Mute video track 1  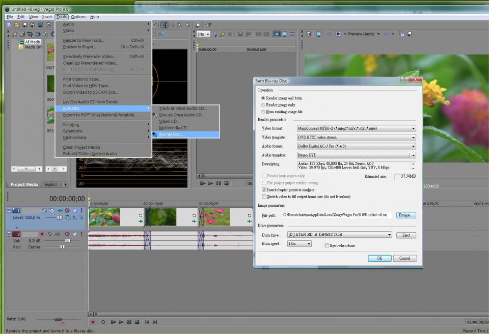tap(74, 210)
